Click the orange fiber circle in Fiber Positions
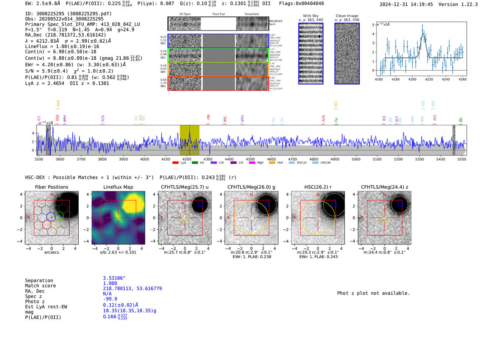Viewport: 503px width, 342px height. tap(55, 225)
